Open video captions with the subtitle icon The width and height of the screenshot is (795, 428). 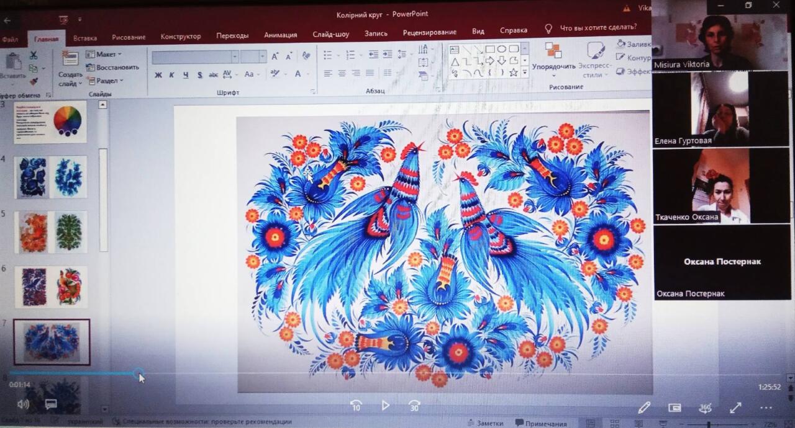51,404
